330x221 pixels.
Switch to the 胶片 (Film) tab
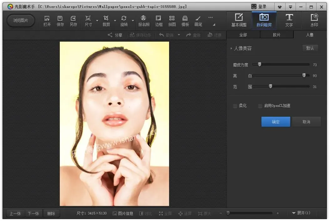pyautogui.click(x=276, y=35)
